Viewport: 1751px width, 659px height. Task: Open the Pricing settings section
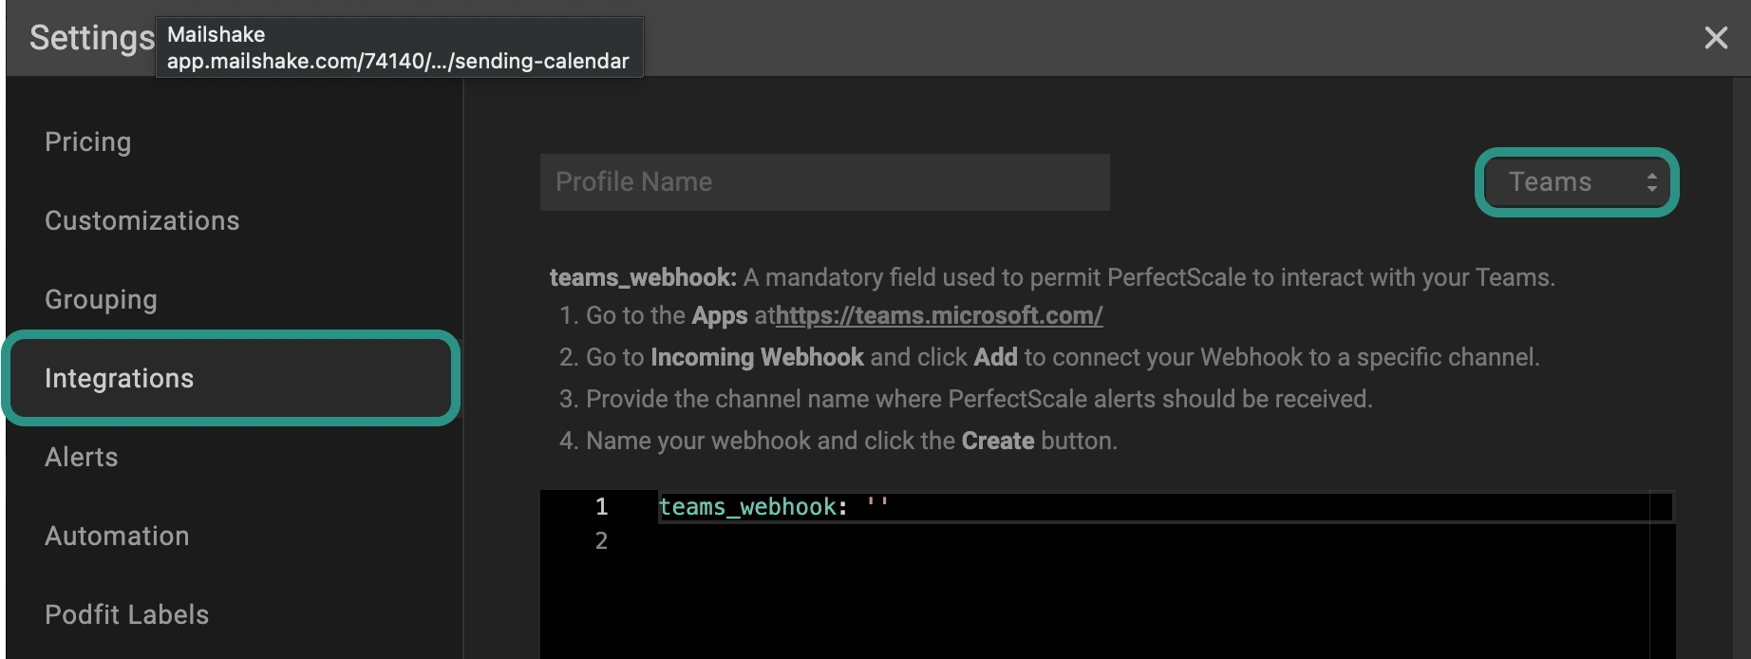pos(88,141)
